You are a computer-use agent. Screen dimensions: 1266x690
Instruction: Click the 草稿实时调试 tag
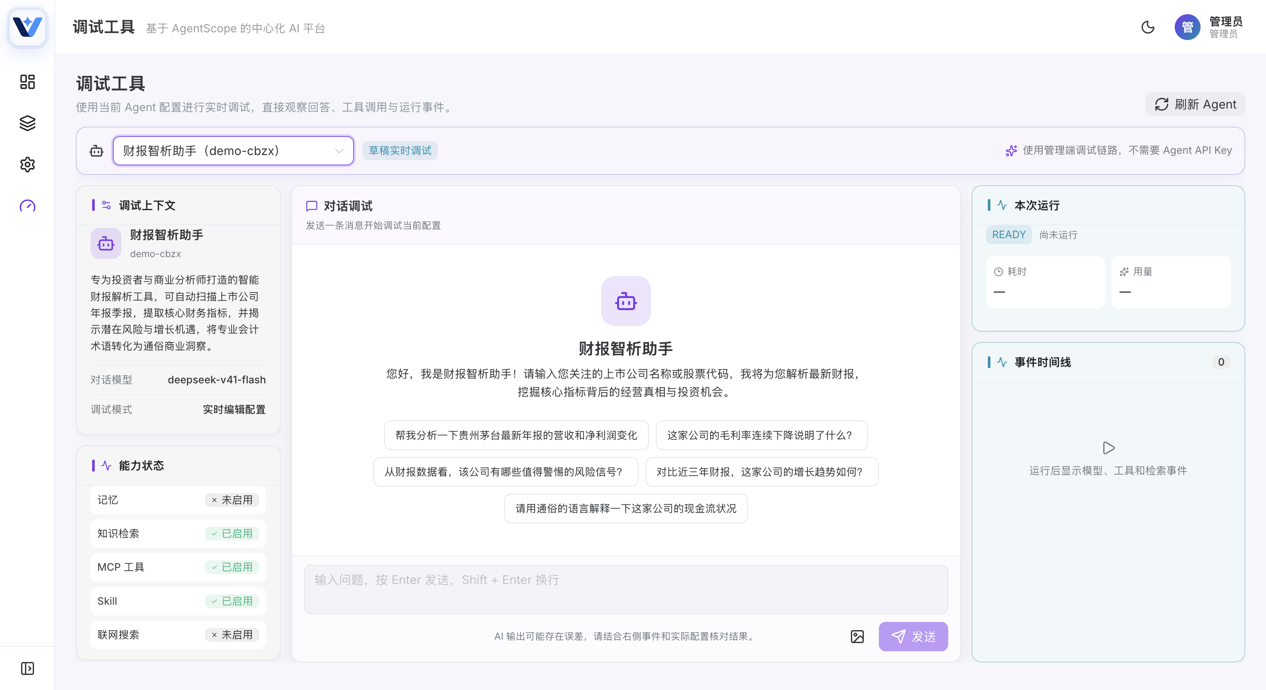tap(400, 150)
